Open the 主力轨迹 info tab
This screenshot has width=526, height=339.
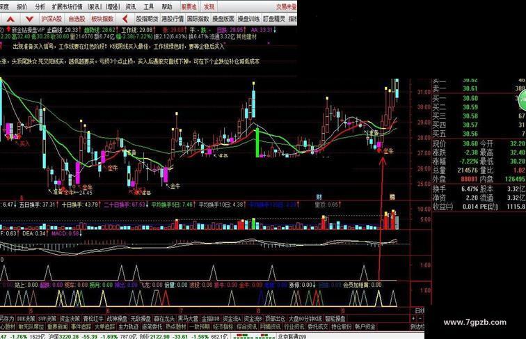[x=129, y=326]
